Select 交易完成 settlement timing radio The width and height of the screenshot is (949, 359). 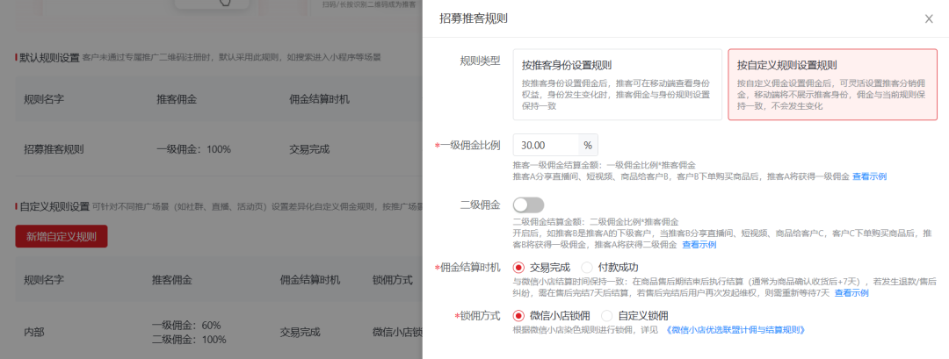[519, 267]
